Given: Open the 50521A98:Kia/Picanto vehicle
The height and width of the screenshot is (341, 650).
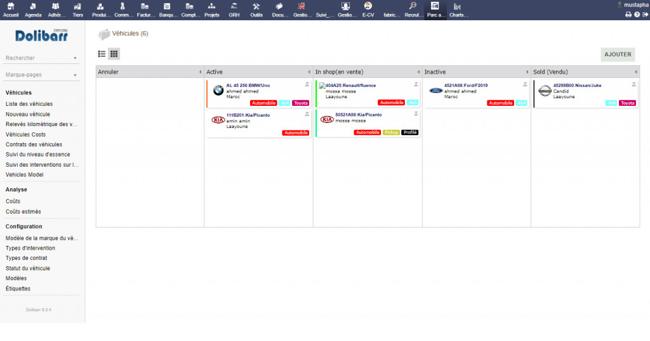Looking at the screenshot, I should click(359, 115).
